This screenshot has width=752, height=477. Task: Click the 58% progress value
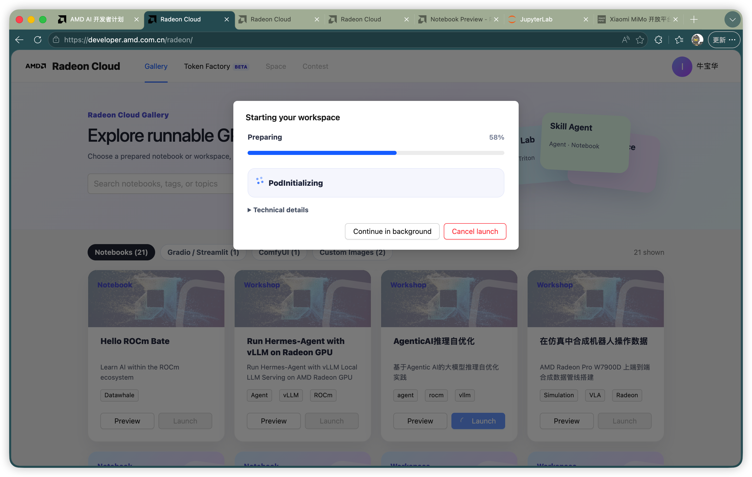click(x=496, y=137)
